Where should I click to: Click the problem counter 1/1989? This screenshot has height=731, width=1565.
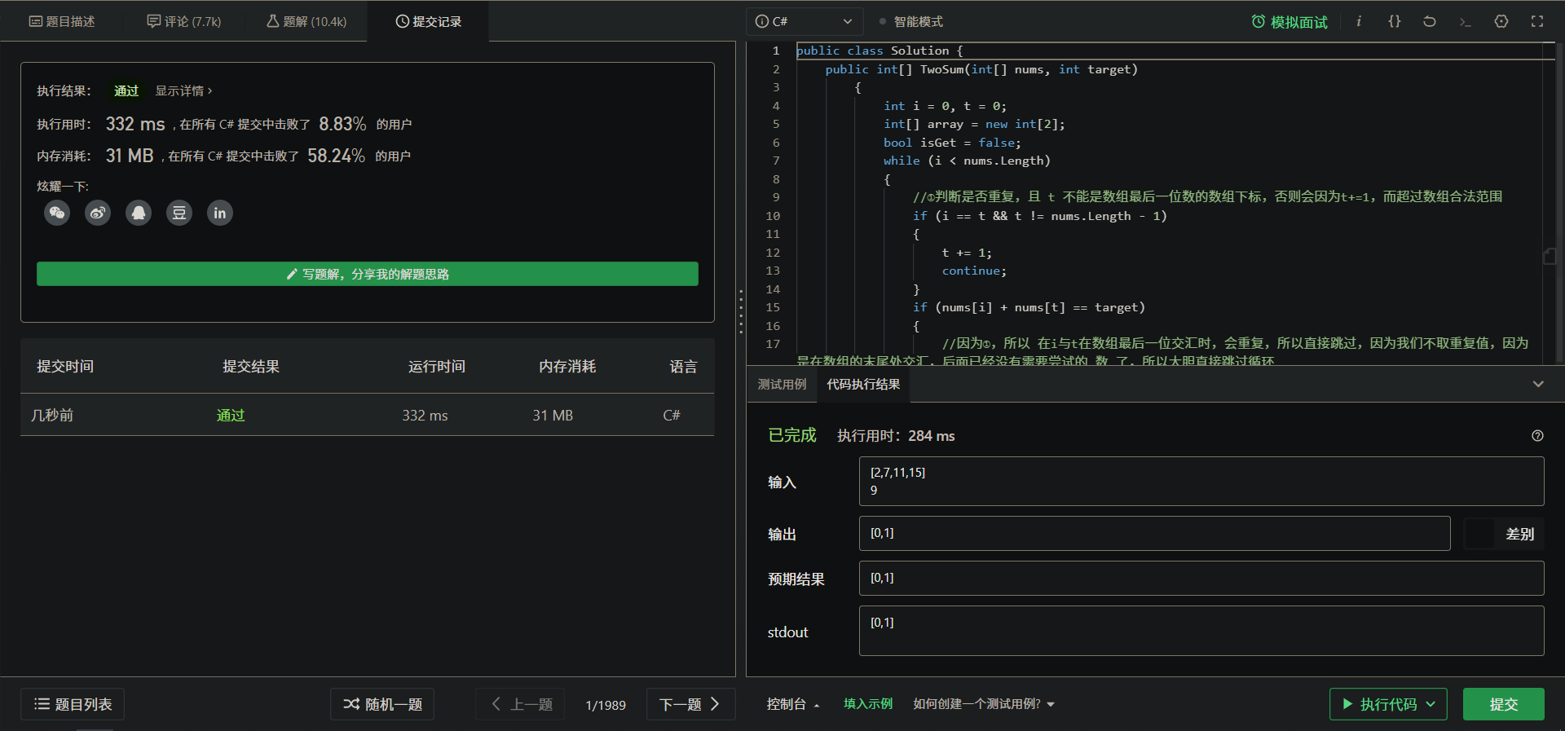coord(606,705)
